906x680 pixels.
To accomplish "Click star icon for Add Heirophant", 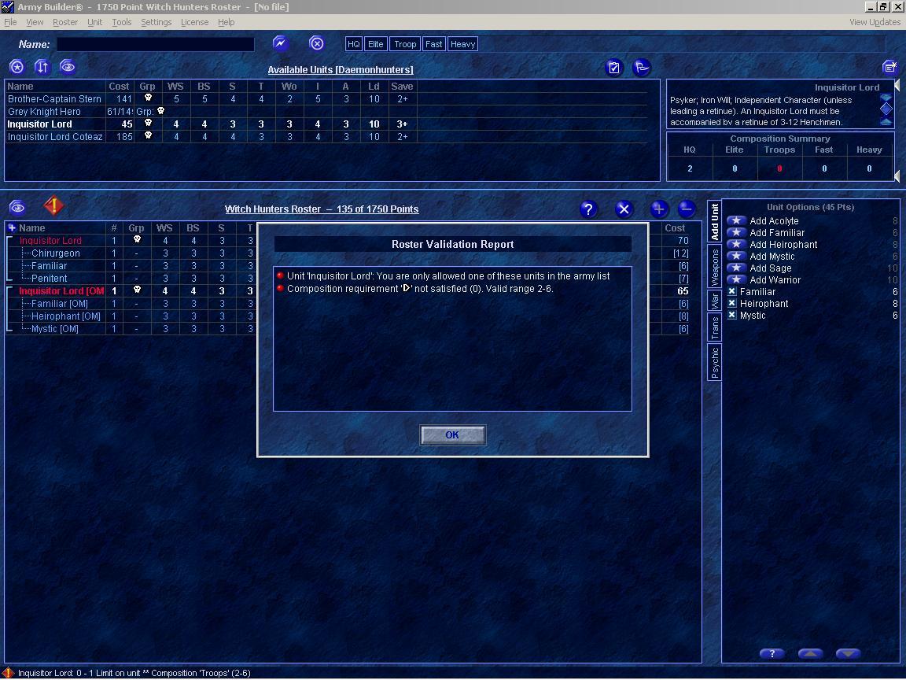I will (736, 245).
